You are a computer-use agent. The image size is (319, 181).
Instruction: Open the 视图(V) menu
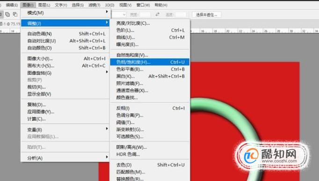125,5
